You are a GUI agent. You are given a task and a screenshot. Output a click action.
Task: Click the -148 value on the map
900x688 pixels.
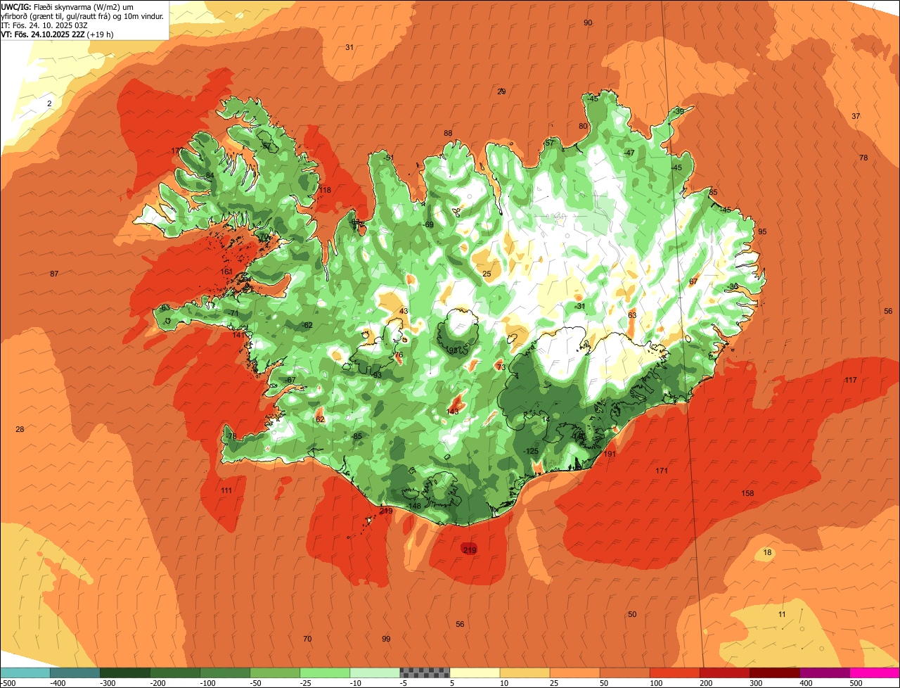[x=413, y=507]
